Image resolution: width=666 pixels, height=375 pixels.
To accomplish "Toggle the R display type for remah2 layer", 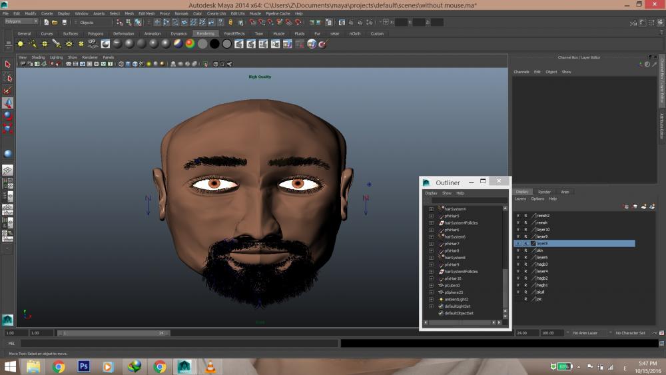I will tap(525, 216).
